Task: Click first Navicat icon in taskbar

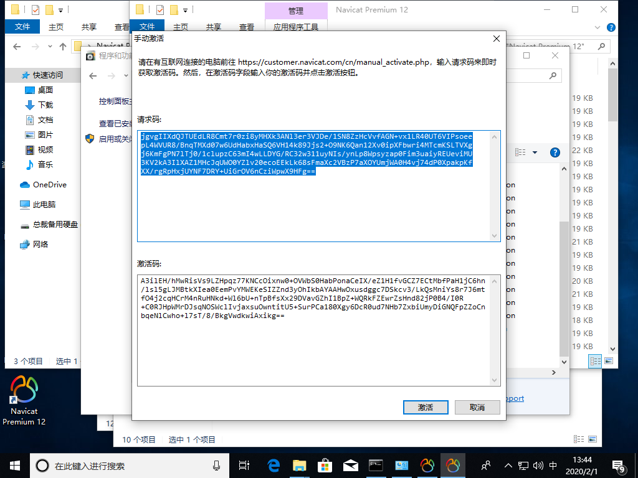Action: (427, 466)
